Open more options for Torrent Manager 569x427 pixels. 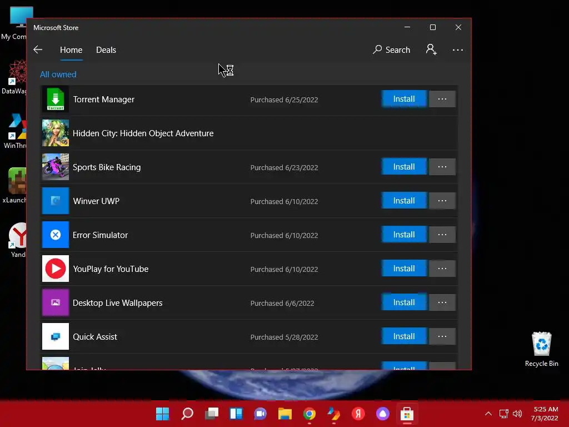coord(442,99)
